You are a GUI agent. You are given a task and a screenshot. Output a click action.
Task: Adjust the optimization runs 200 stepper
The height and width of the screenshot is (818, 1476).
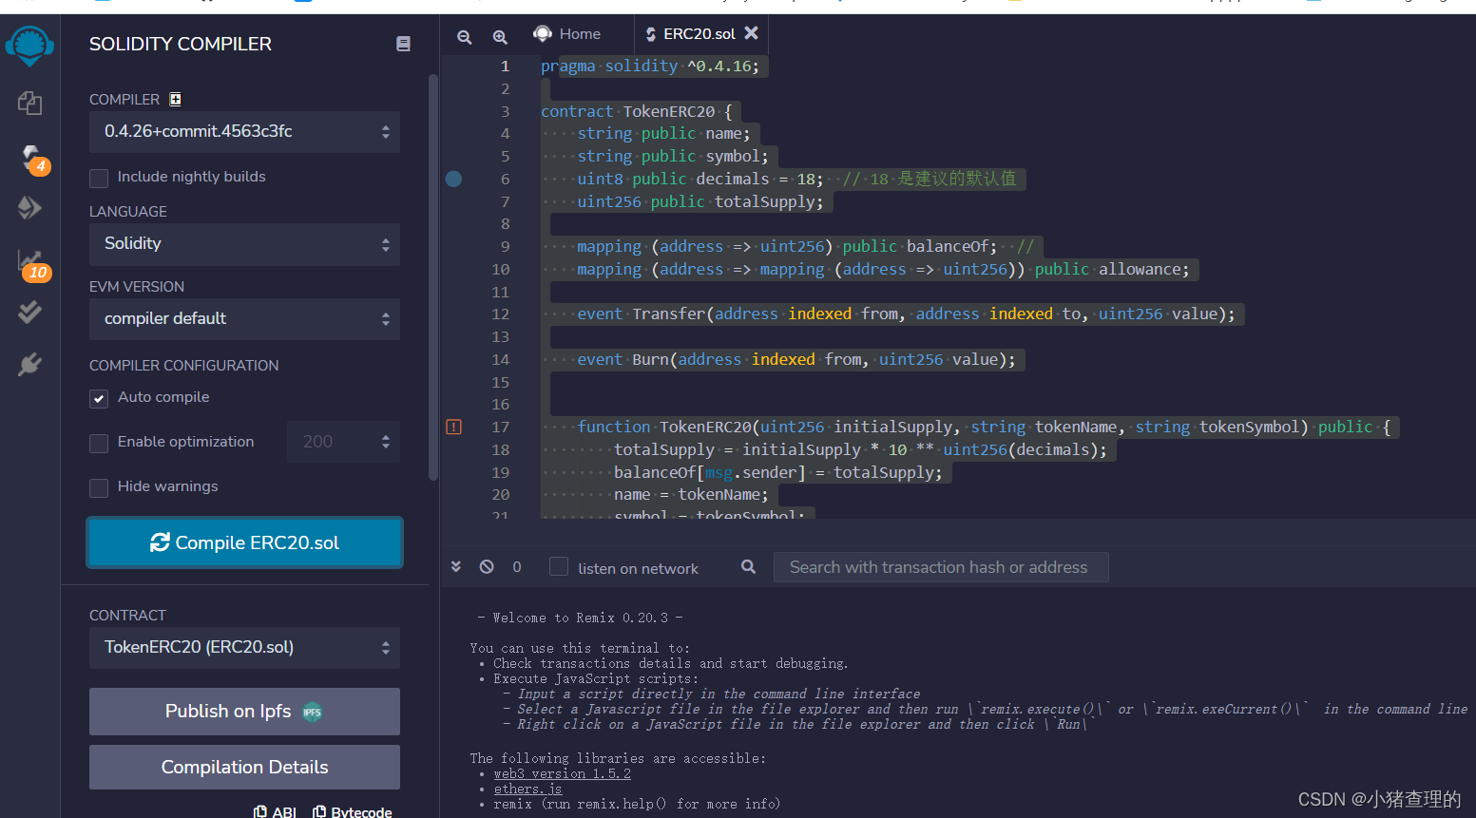[343, 442]
